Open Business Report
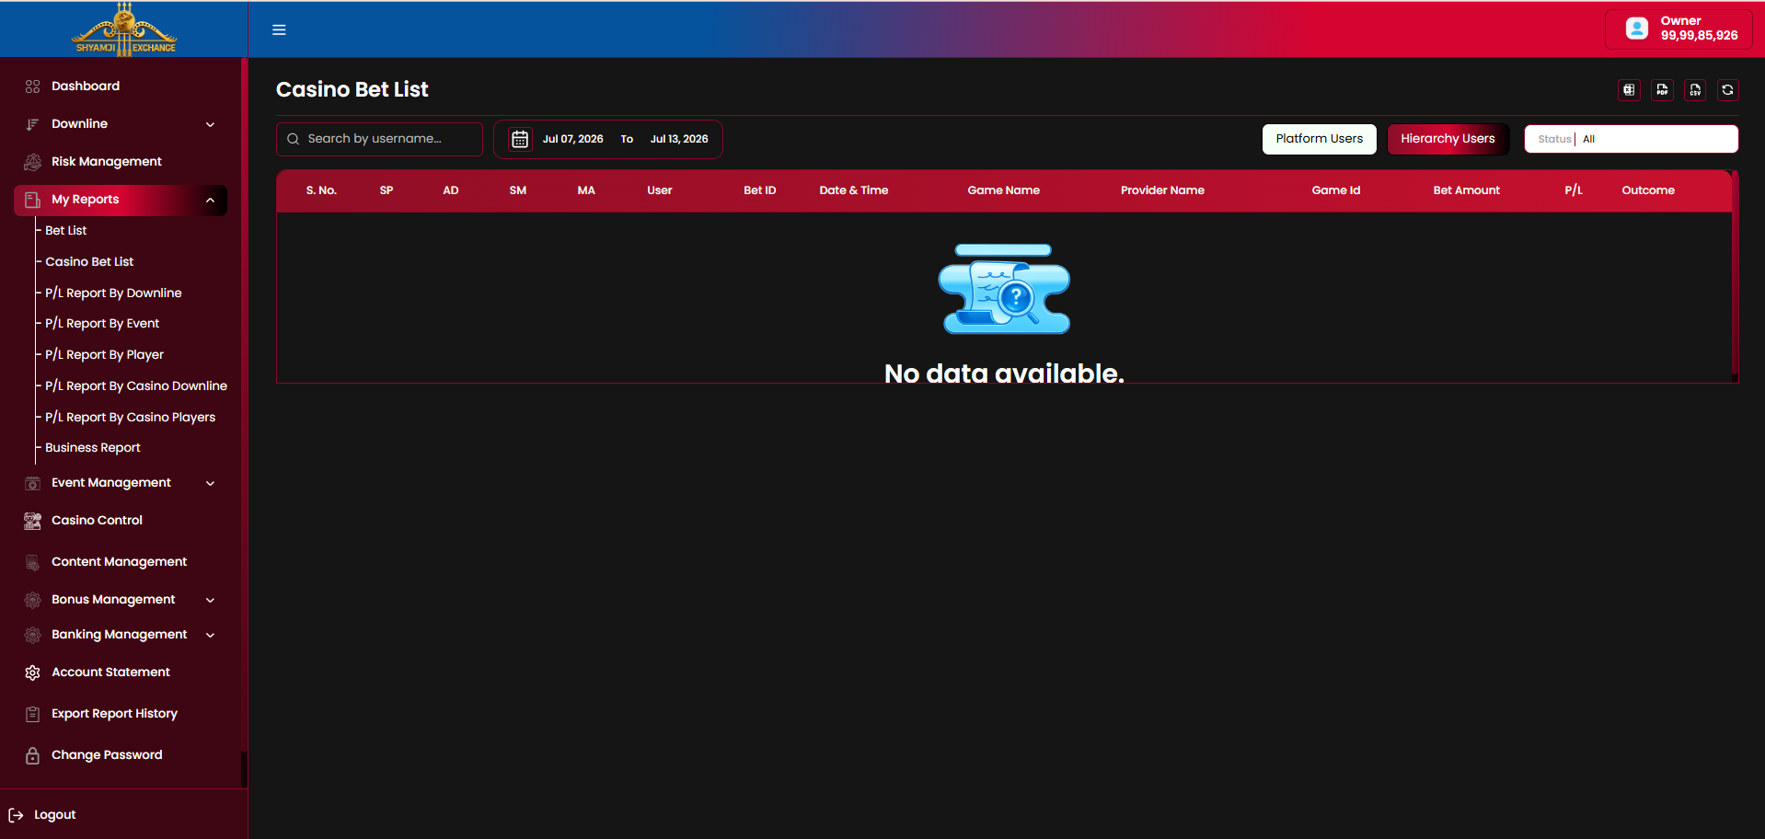Viewport: 1765px width, 839px height. [93, 448]
